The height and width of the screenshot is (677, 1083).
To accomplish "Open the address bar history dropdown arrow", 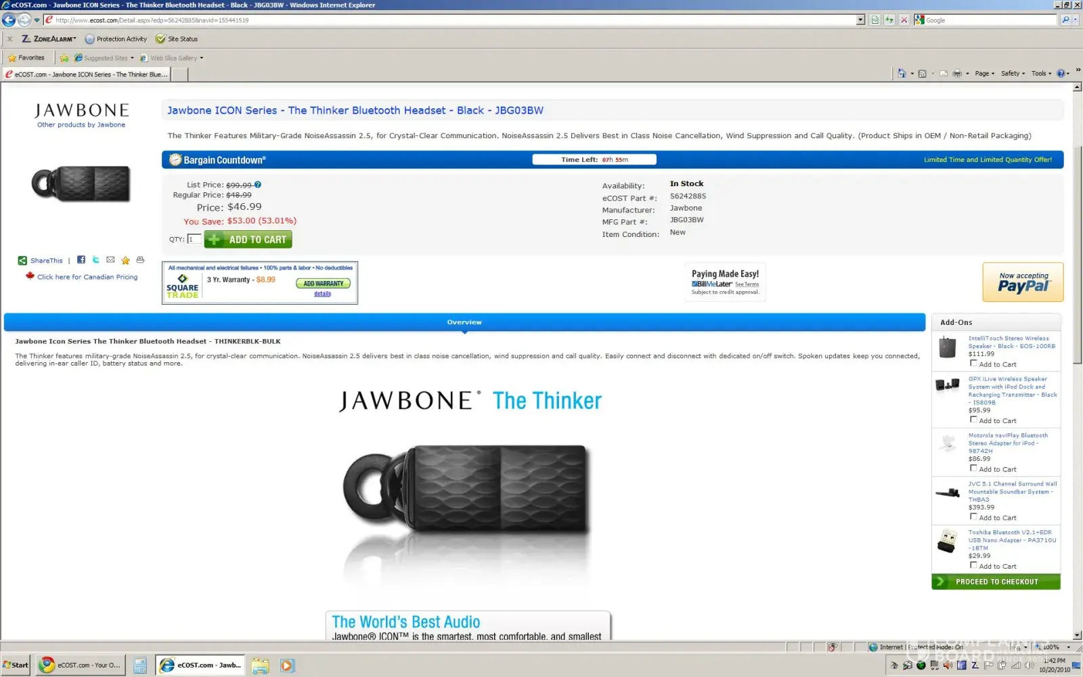I will pos(861,20).
